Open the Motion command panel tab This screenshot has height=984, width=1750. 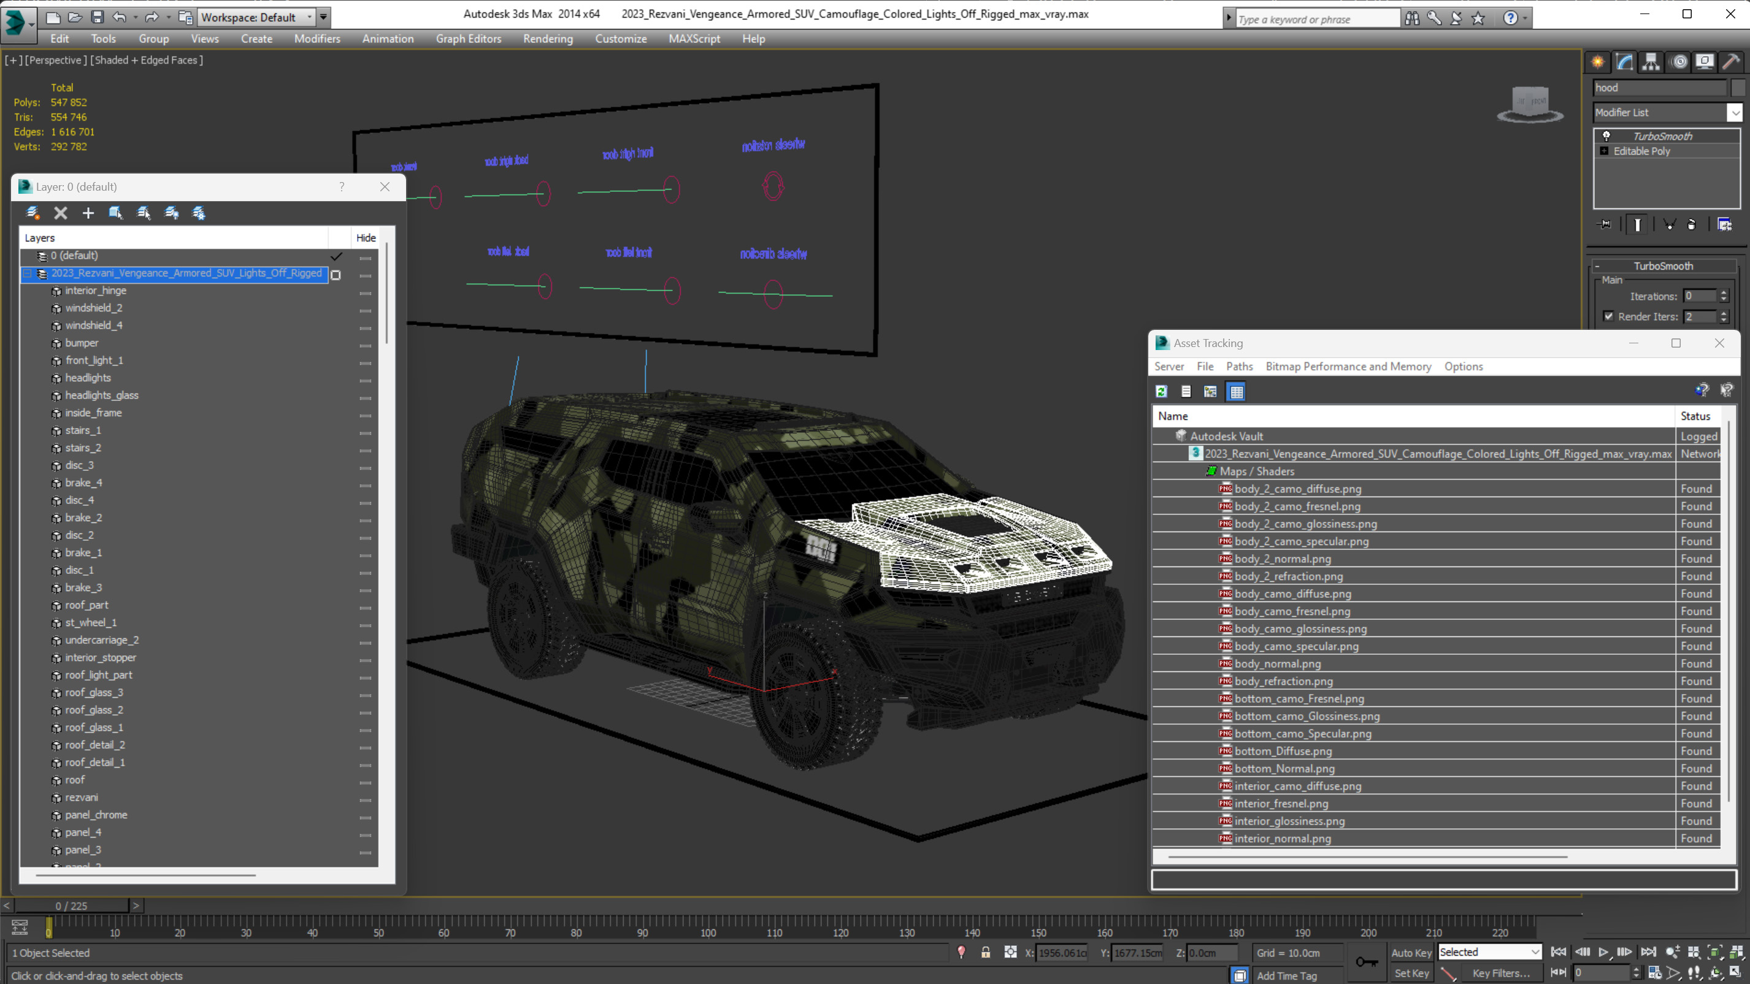point(1679,62)
